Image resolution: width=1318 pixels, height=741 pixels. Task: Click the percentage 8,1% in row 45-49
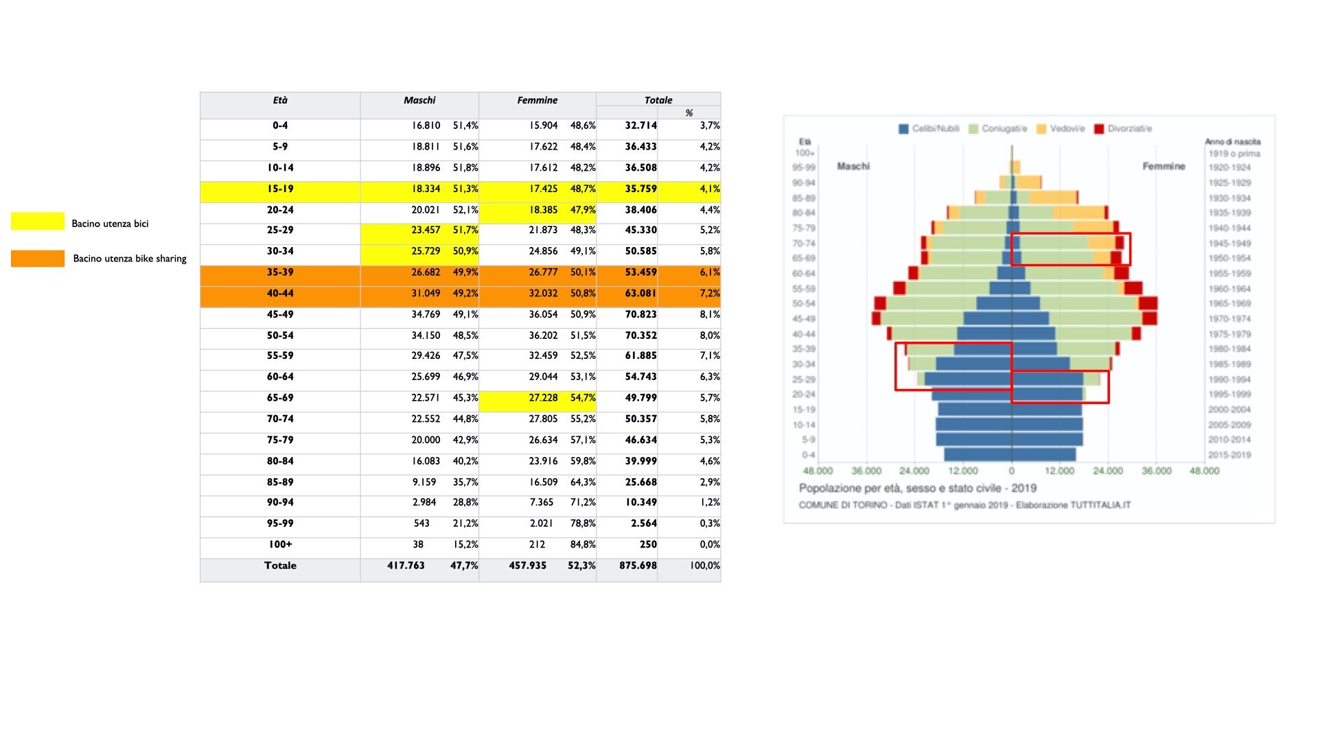tap(710, 314)
